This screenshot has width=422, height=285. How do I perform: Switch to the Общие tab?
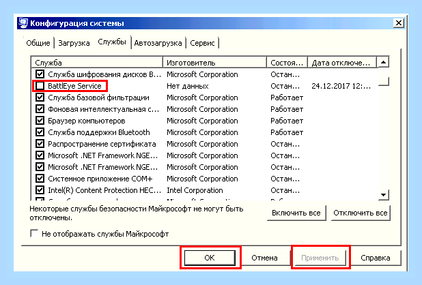(x=38, y=43)
